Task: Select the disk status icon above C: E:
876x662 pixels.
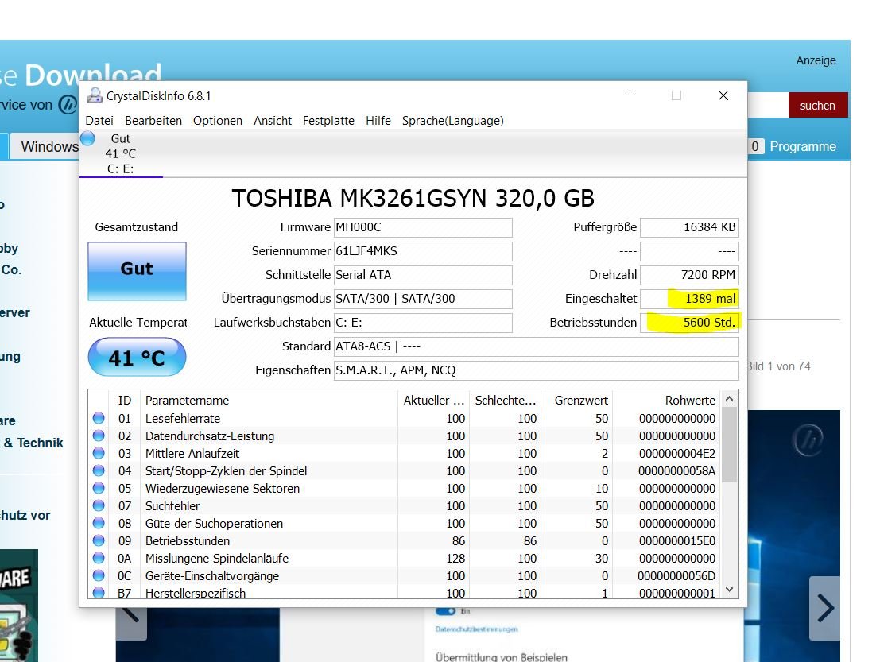Action: point(88,139)
